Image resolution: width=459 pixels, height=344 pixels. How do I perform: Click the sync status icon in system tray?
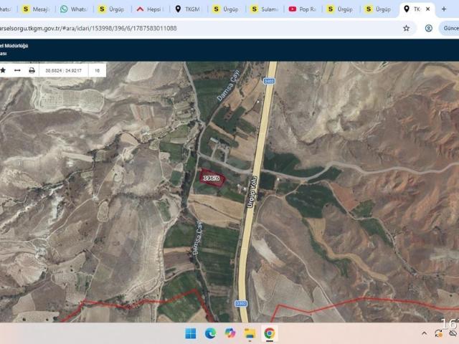438,333
